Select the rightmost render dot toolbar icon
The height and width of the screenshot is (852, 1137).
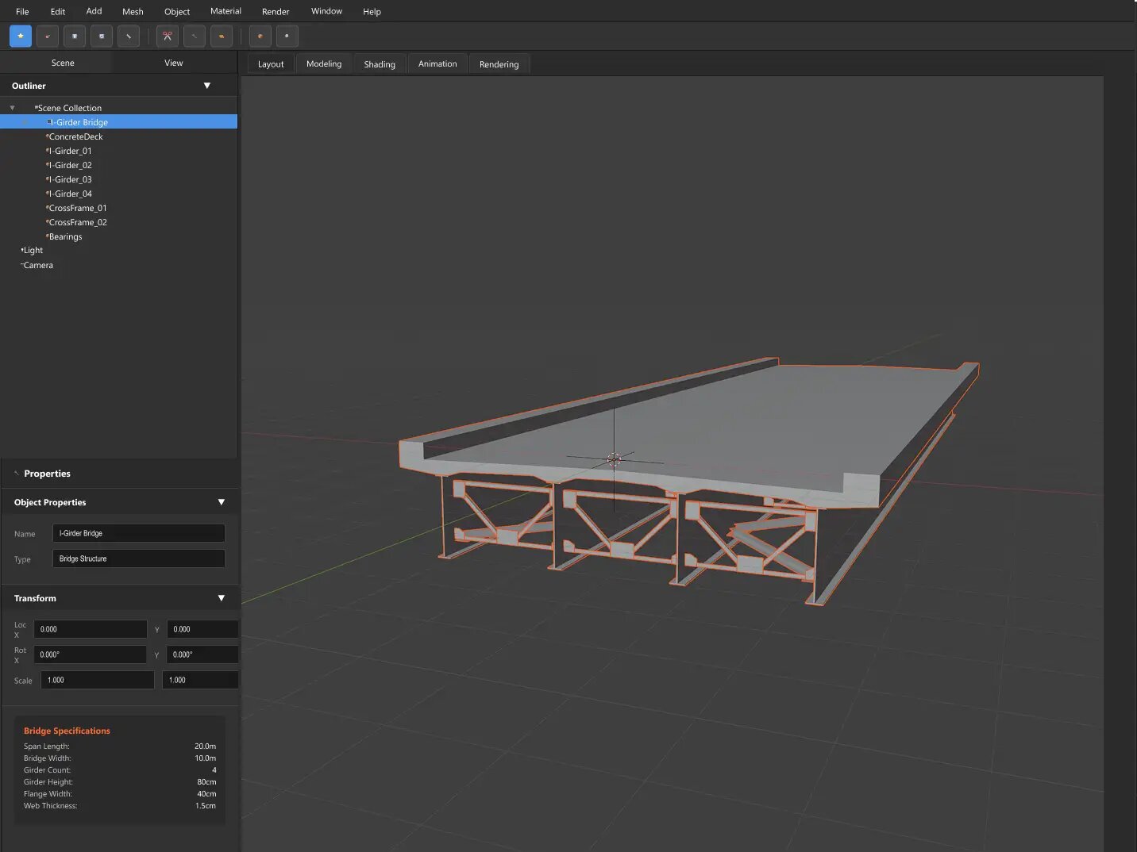[x=287, y=36]
